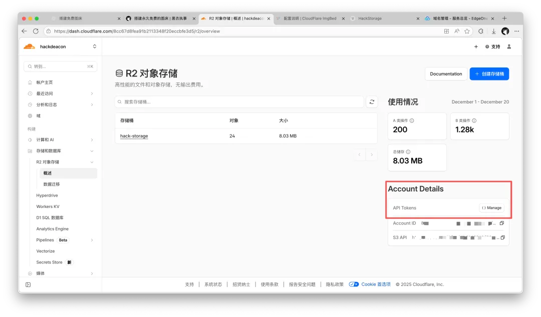
Task: Click the 搜索存储桶 search field
Action: coord(239,101)
